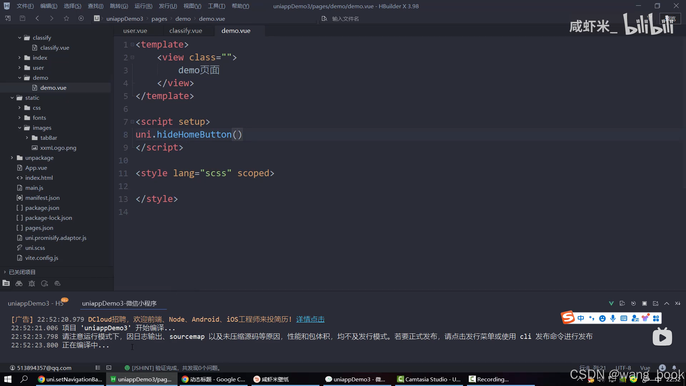Image resolution: width=686 pixels, height=386 pixels.
Task: Click the 详情点击 link in console output
Action: (310, 320)
